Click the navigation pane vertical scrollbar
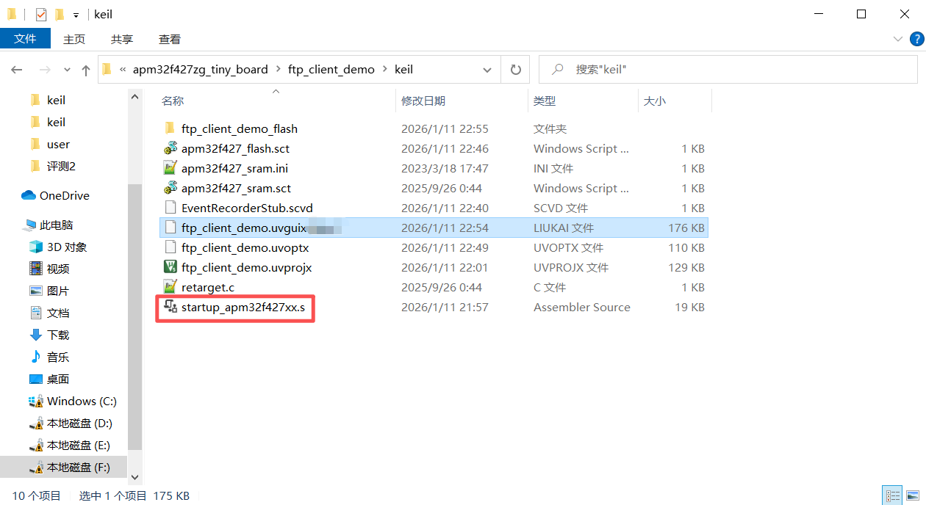This screenshot has height=505, width=926. tap(134, 316)
